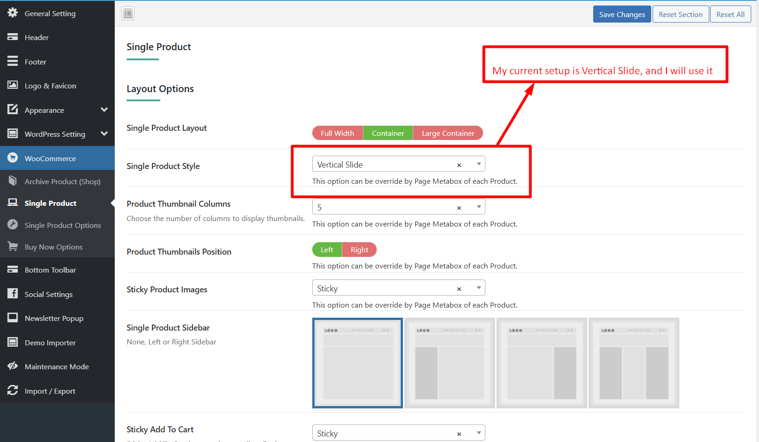Open the Footer settings section
This screenshot has width=759, height=442.
coord(57,62)
